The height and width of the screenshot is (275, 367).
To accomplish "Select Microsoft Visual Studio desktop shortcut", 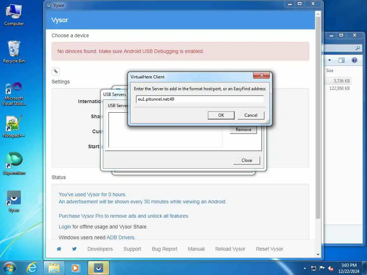I will coord(14,94).
